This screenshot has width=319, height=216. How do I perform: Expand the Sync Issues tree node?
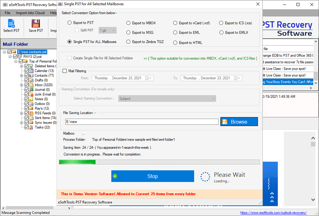(22, 123)
